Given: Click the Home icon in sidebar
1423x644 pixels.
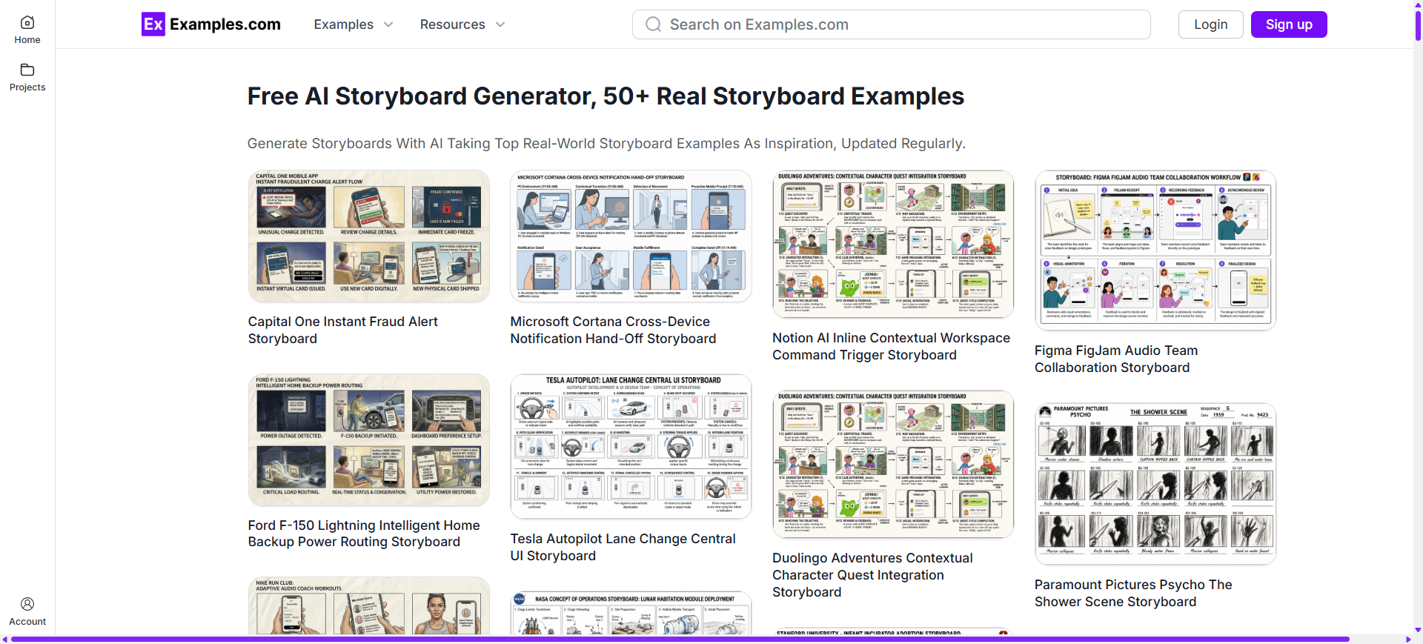Looking at the screenshot, I should (27, 22).
